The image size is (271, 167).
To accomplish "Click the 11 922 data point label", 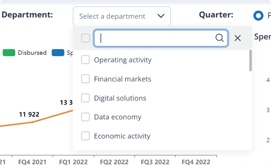I will click(29, 115).
